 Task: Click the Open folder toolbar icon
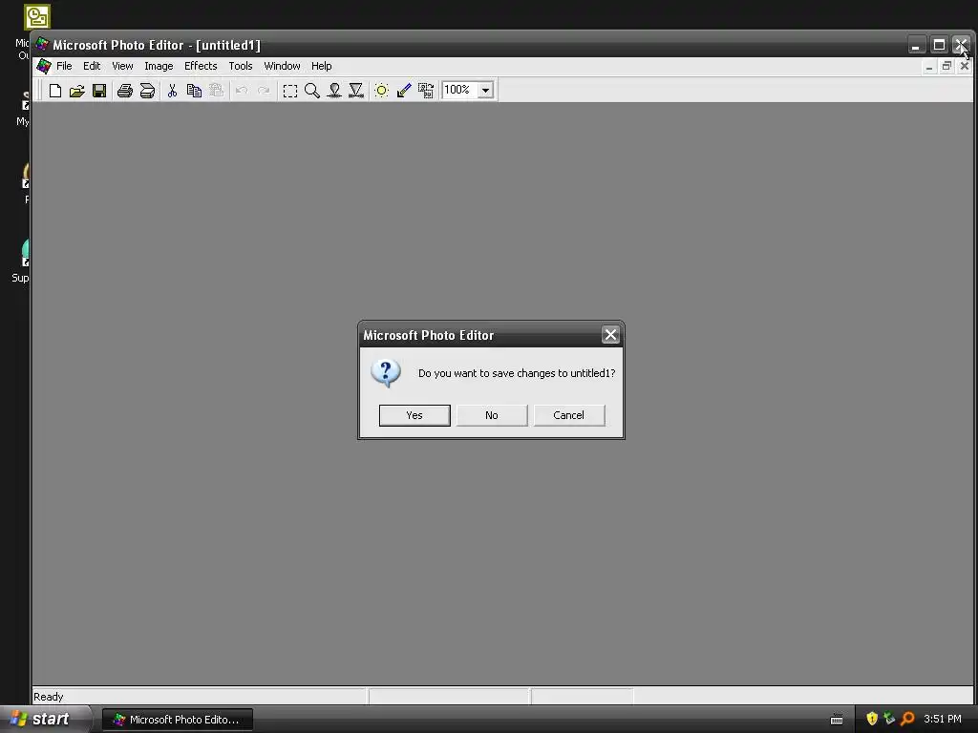[x=76, y=91]
